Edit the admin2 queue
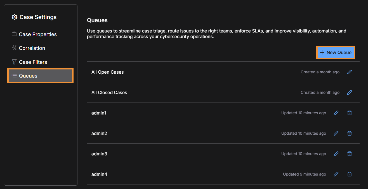This screenshot has width=368, height=189. tap(336, 133)
